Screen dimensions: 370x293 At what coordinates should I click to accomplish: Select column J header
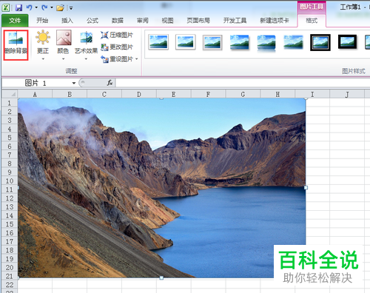347,94
